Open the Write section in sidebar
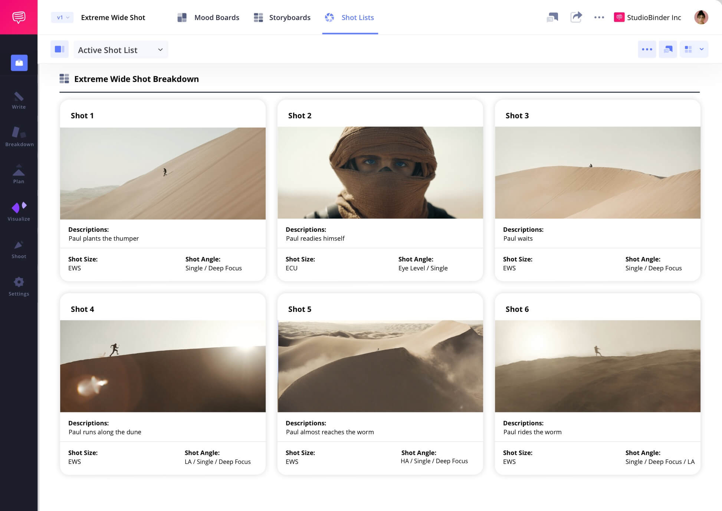Image resolution: width=722 pixels, height=511 pixels. pyautogui.click(x=19, y=100)
